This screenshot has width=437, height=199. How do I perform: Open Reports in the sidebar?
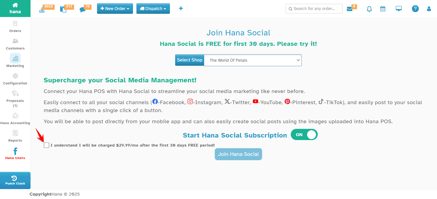tap(15, 136)
